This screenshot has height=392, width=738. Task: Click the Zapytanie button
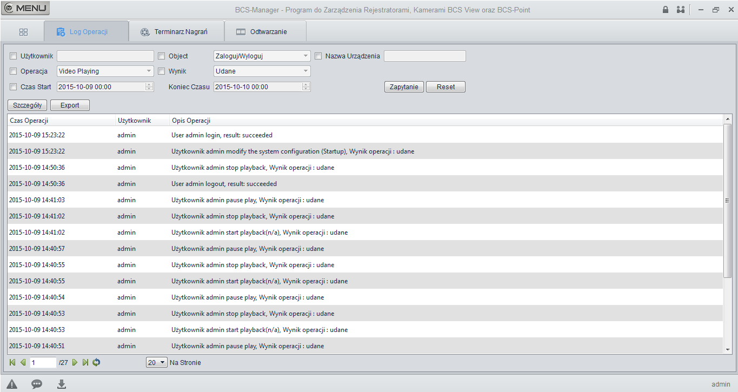(x=404, y=87)
